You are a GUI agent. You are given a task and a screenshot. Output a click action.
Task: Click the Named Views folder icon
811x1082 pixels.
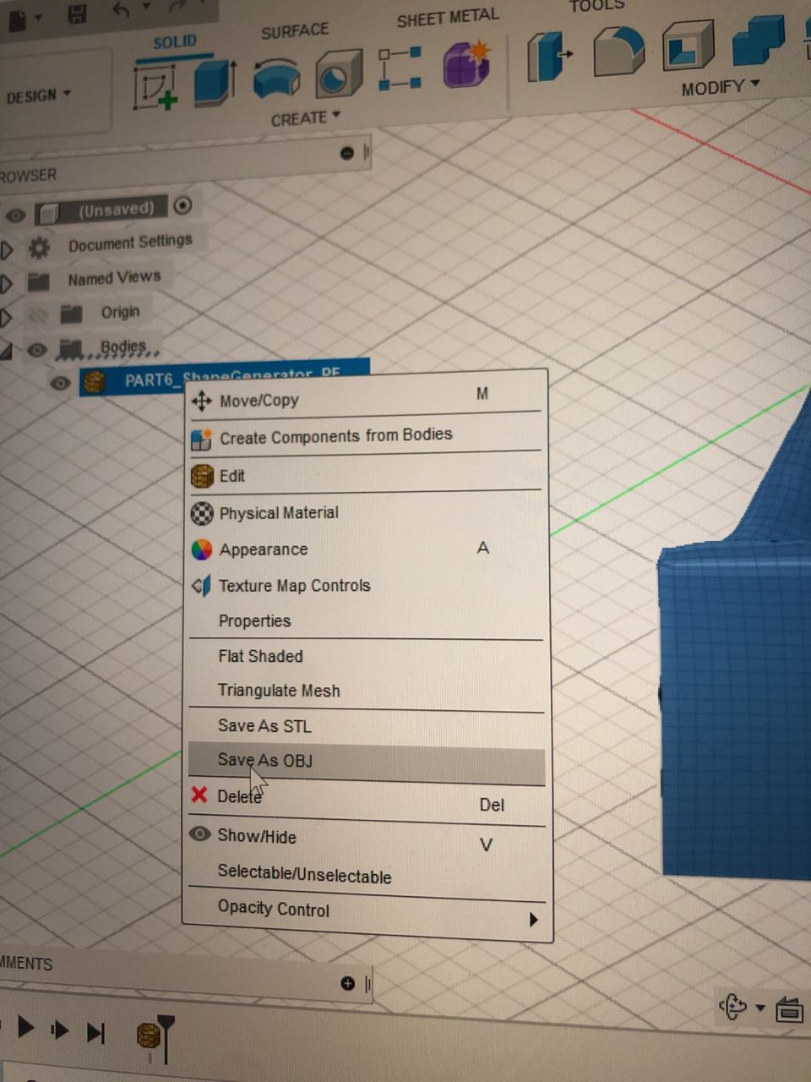tap(38, 281)
